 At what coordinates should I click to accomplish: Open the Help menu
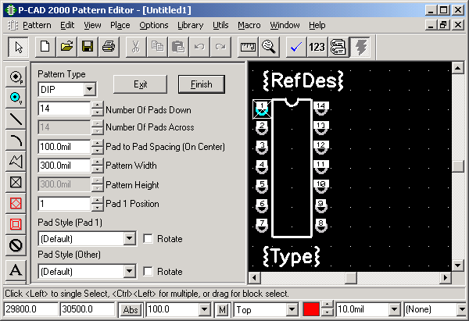point(317,25)
